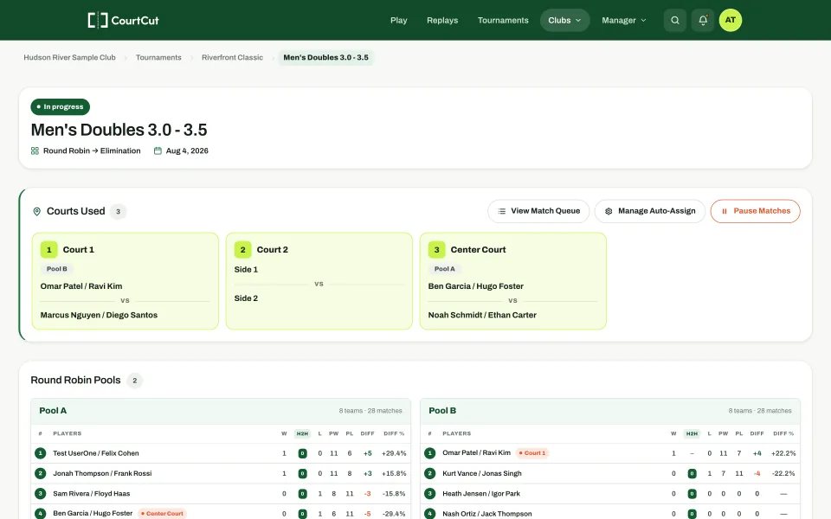
Task: Click Pool A DIFF % column header
Action: pos(394,433)
